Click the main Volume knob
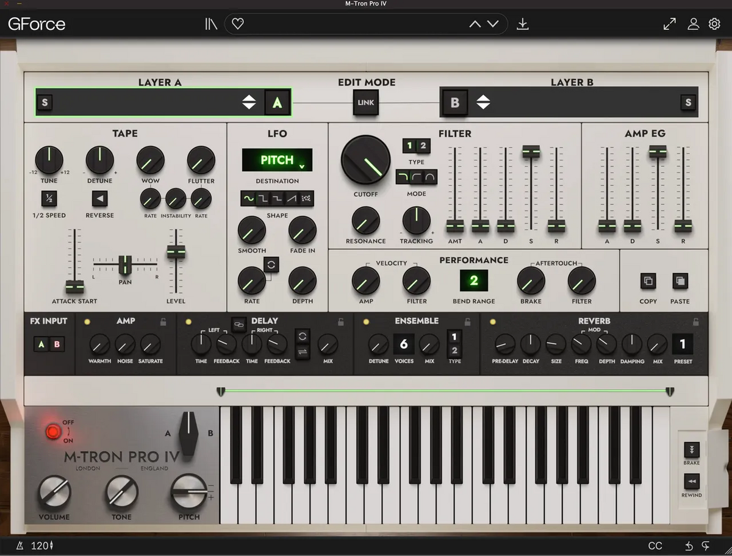732x556 pixels. [54, 493]
